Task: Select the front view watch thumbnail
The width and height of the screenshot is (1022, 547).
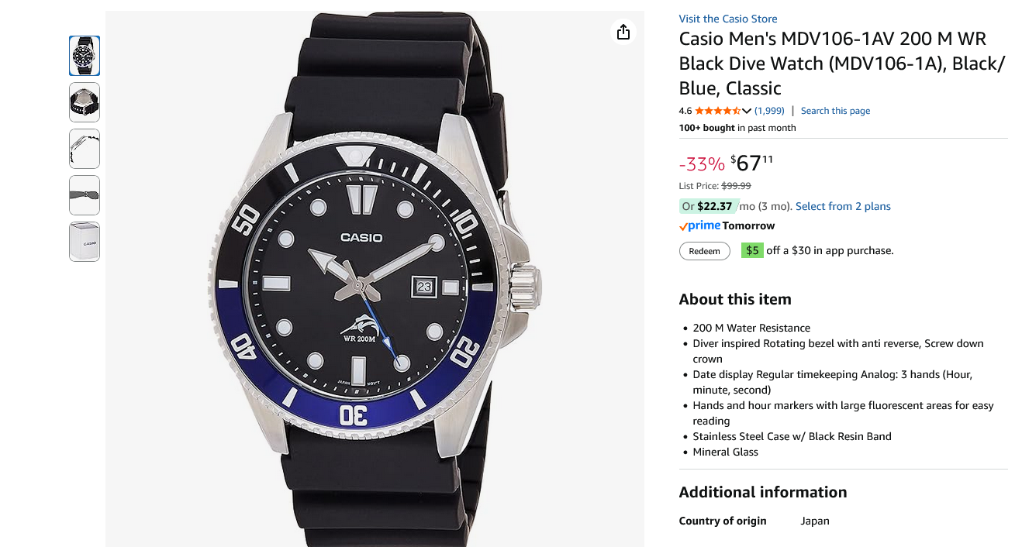Action: click(85, 56)
